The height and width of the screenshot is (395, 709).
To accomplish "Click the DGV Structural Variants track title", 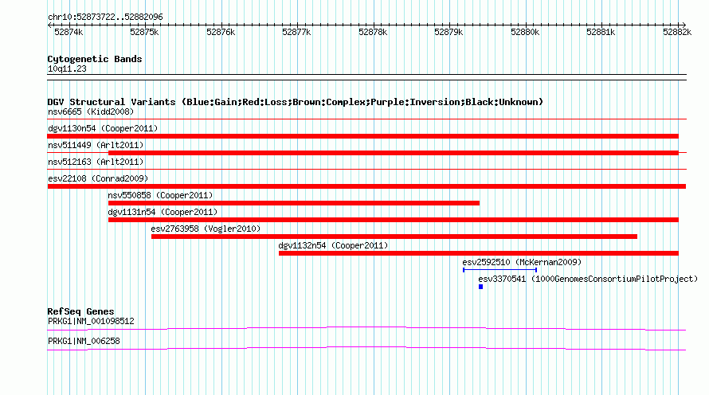I will [x=296, y=102].
